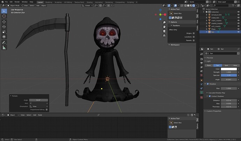Select the Select Box tool in left toolbar
The image size is (241, 141).
(x=4, y=11)
